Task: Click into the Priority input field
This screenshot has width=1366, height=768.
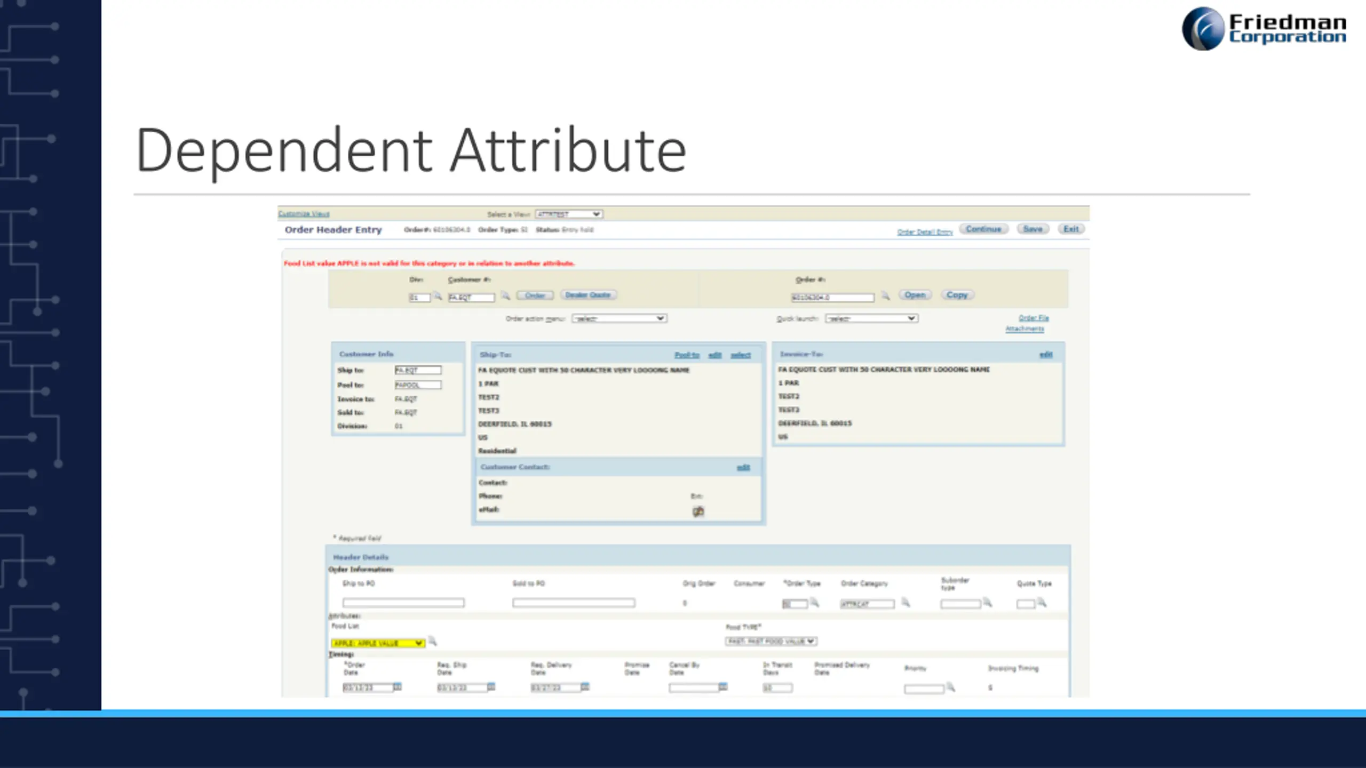Action: point(924,689)
